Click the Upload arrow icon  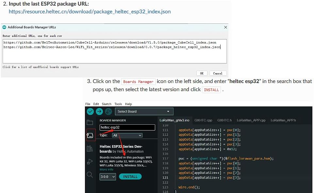pyautogui.click(x=99, y=111)
